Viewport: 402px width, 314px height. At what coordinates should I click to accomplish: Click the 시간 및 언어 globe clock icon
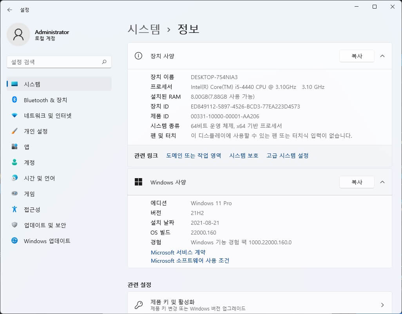14,178
